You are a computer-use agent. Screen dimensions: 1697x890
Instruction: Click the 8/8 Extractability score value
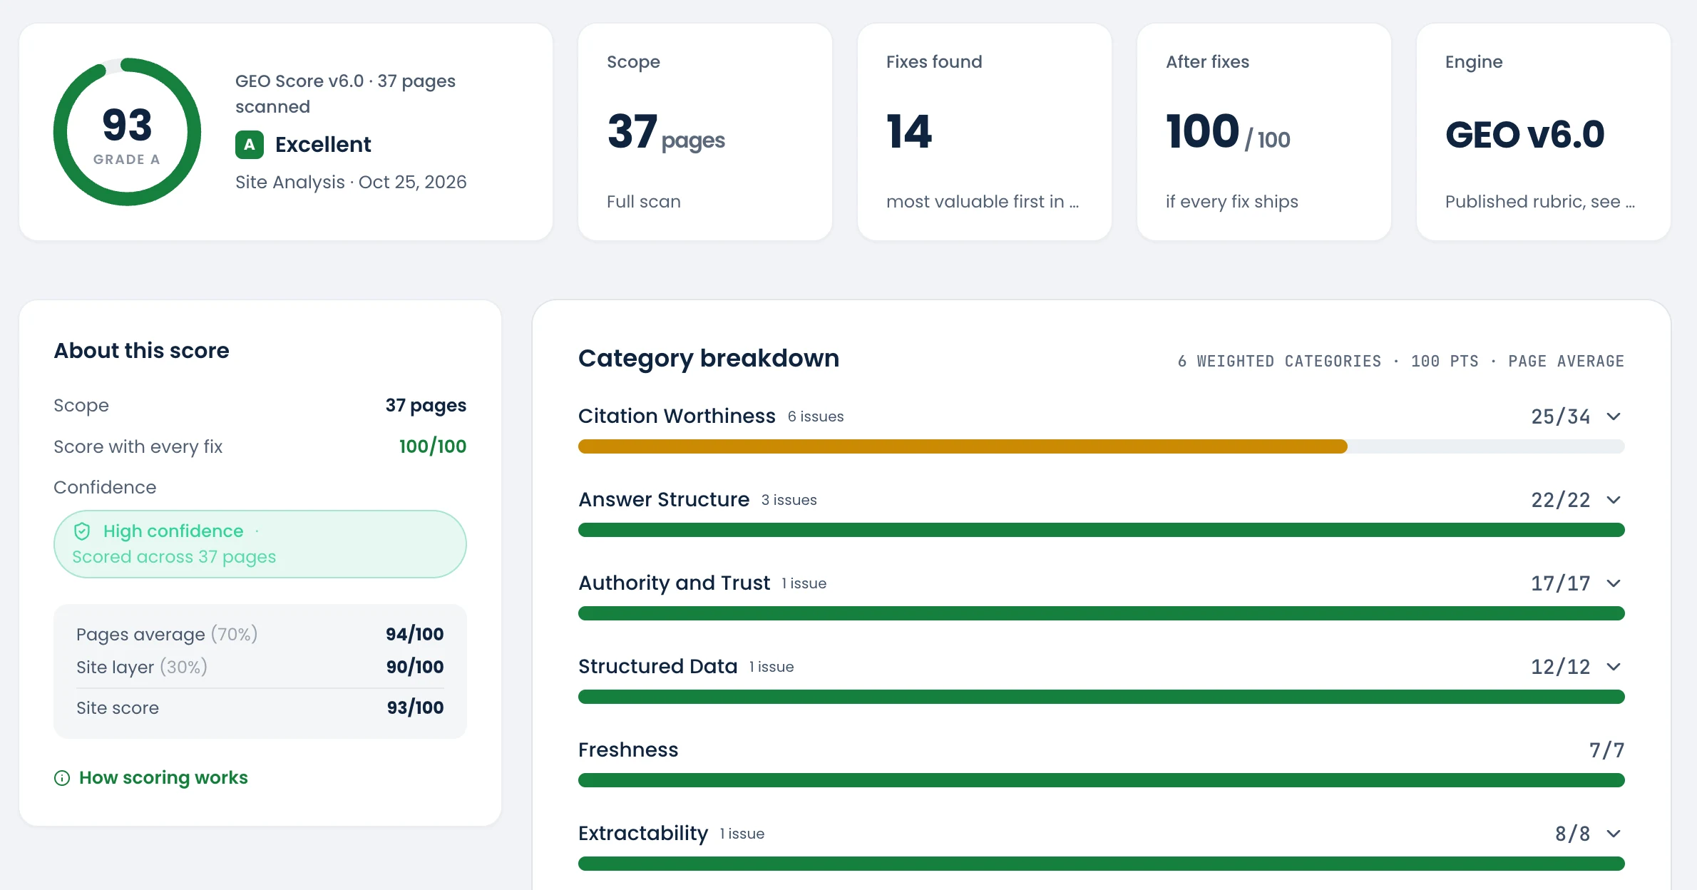pos(1573,834)
